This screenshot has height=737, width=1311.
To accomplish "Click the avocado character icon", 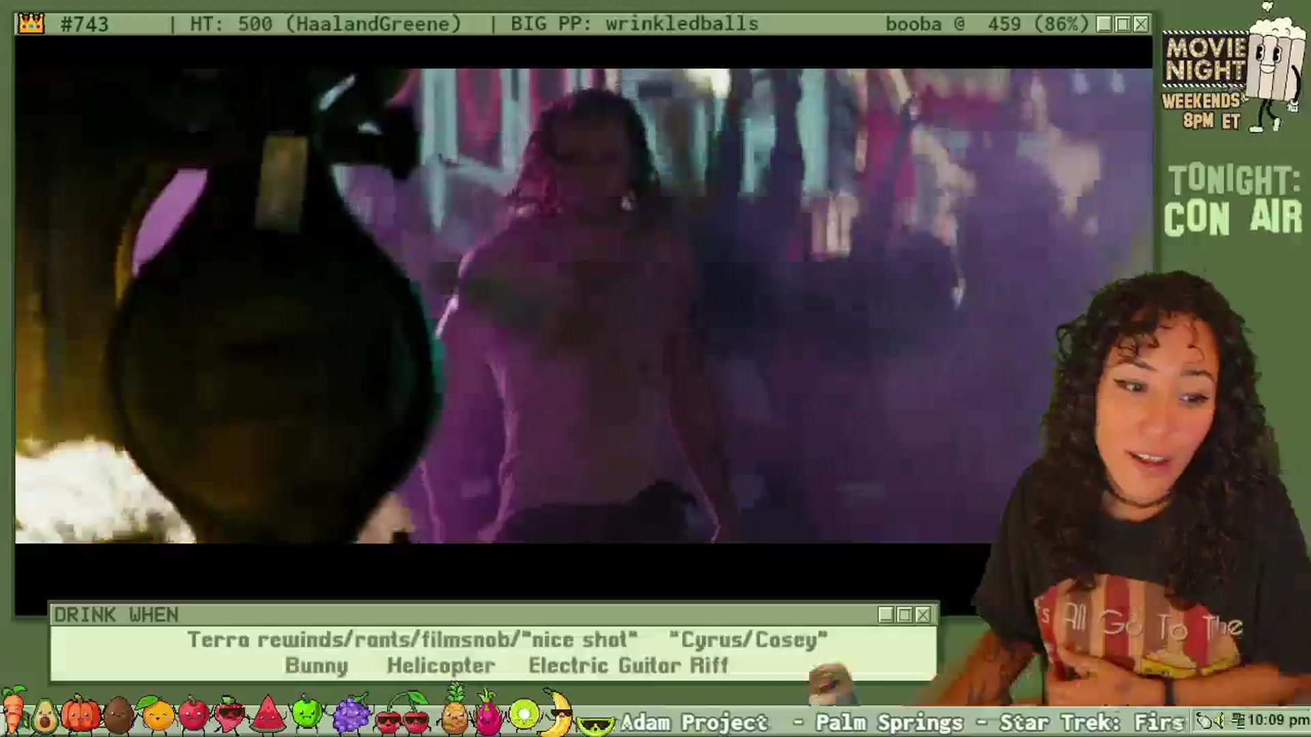I will 44,717.
